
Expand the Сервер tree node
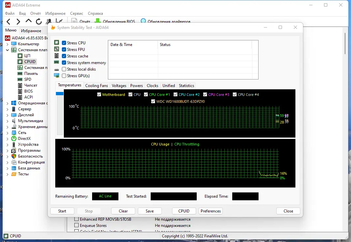pos(7,109)
